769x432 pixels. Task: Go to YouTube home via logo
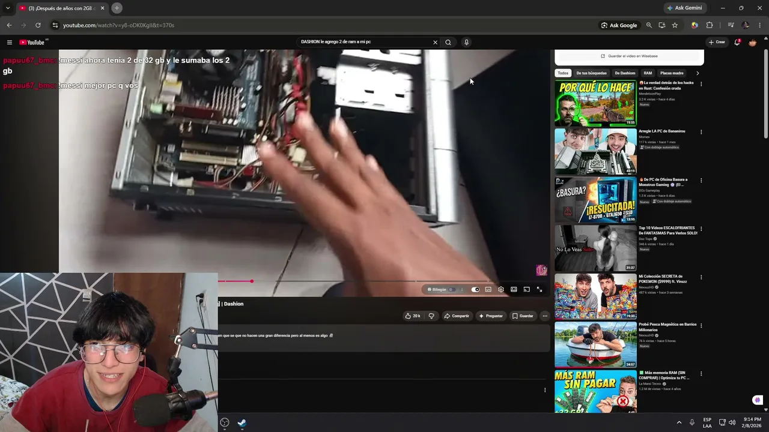click(x=33, y=43)
